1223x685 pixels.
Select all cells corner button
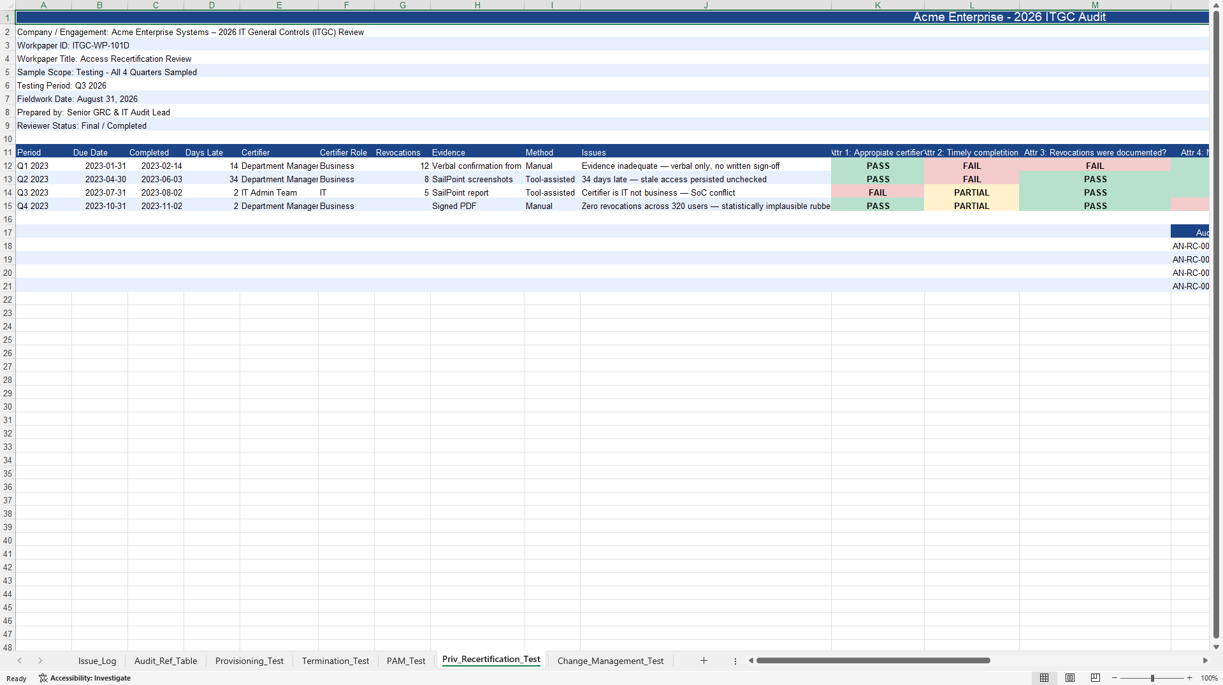click(8, 5)
